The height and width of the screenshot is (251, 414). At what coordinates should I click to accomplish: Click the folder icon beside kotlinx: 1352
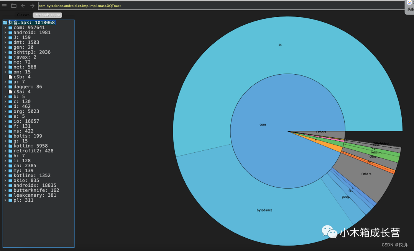(10, 176)
